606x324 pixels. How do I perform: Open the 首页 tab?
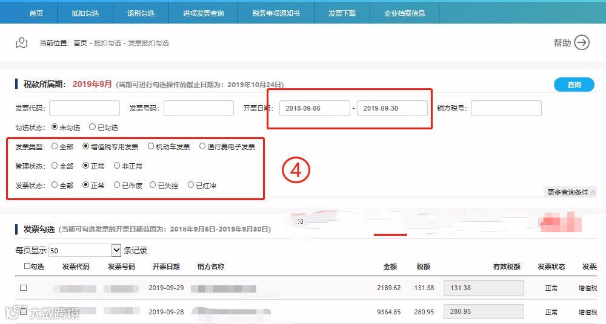pos(36,13)
